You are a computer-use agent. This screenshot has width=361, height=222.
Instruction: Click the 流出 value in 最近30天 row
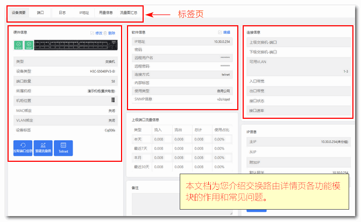179,167
